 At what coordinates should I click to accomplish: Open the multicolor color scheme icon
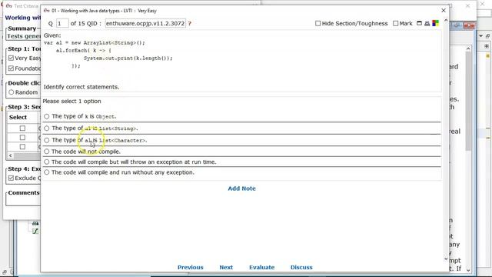[x=436, y=23]
